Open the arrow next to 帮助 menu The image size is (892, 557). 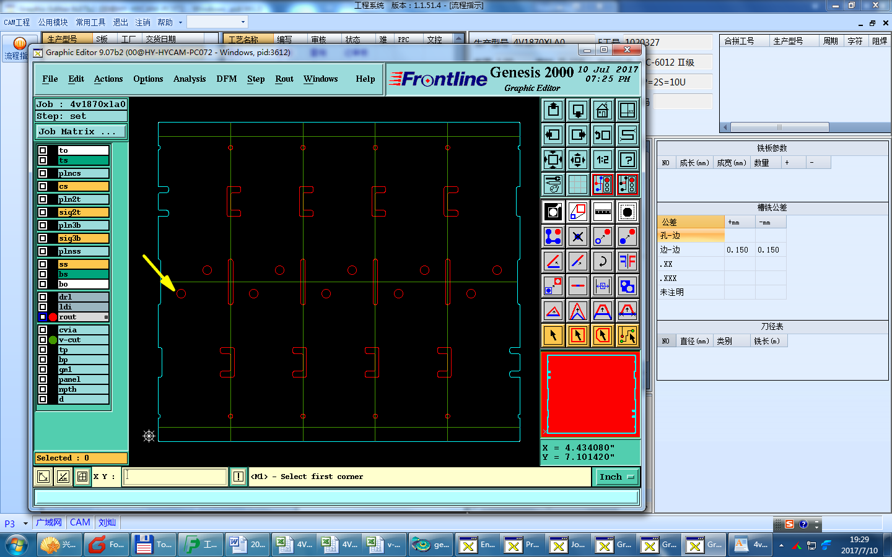click(180, 22)
